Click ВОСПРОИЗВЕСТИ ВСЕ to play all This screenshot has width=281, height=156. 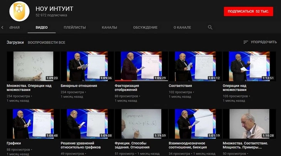click(x=47, y=43)
